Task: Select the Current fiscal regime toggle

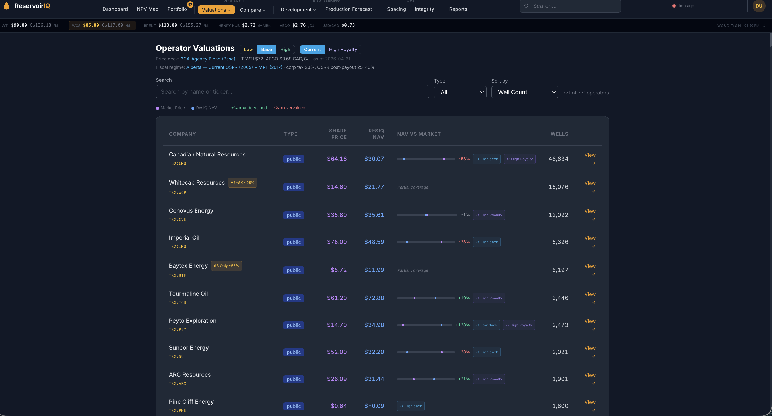Action: tap(312, 49)
